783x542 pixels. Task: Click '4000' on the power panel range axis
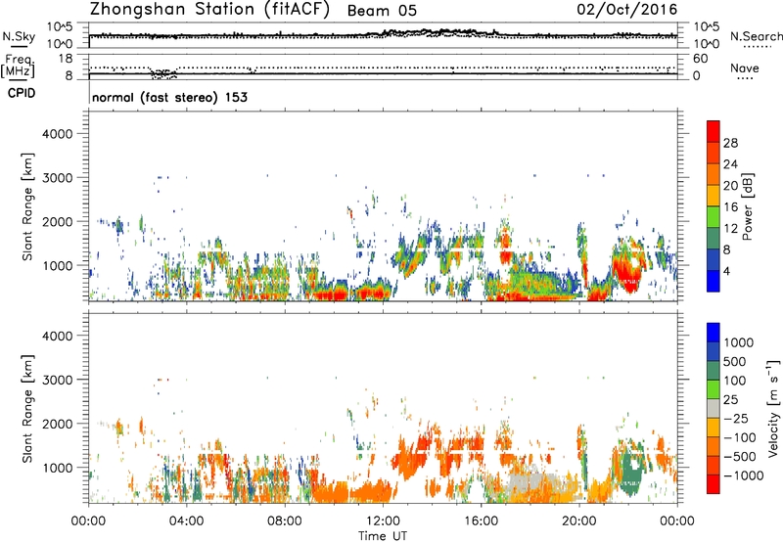pyautogui.click(x=58, y=134)
